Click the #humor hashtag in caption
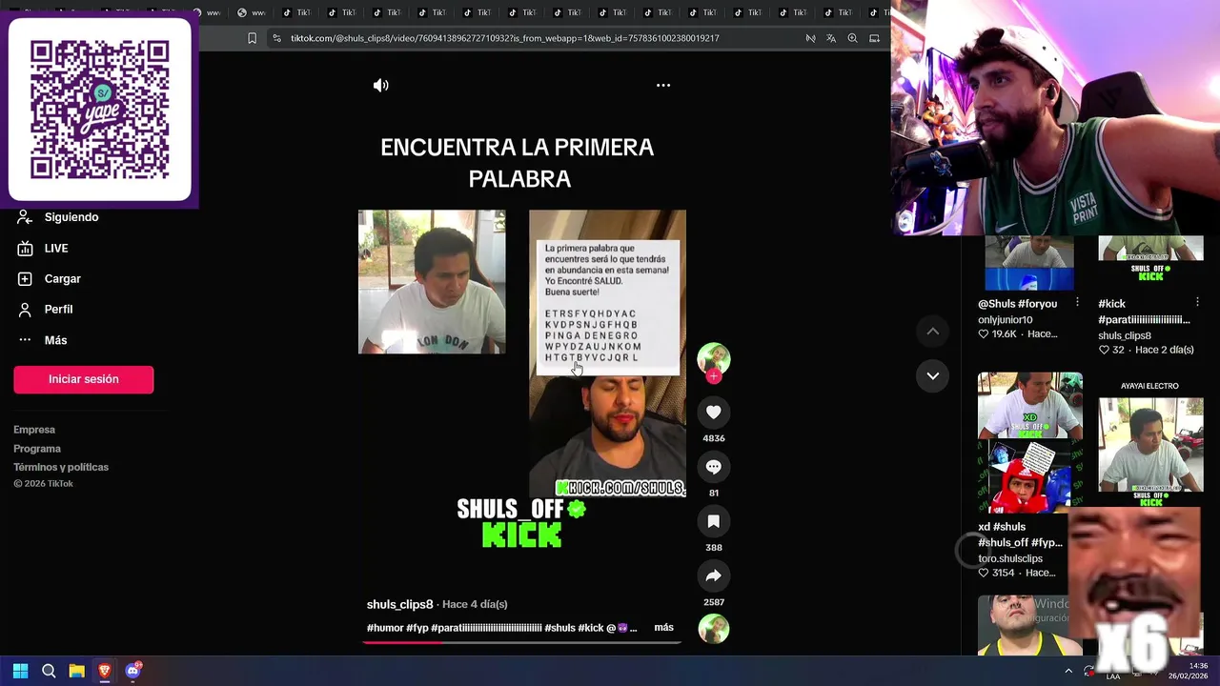Image resolution: width=1220 pixels, height=686 pixels. 385,628
